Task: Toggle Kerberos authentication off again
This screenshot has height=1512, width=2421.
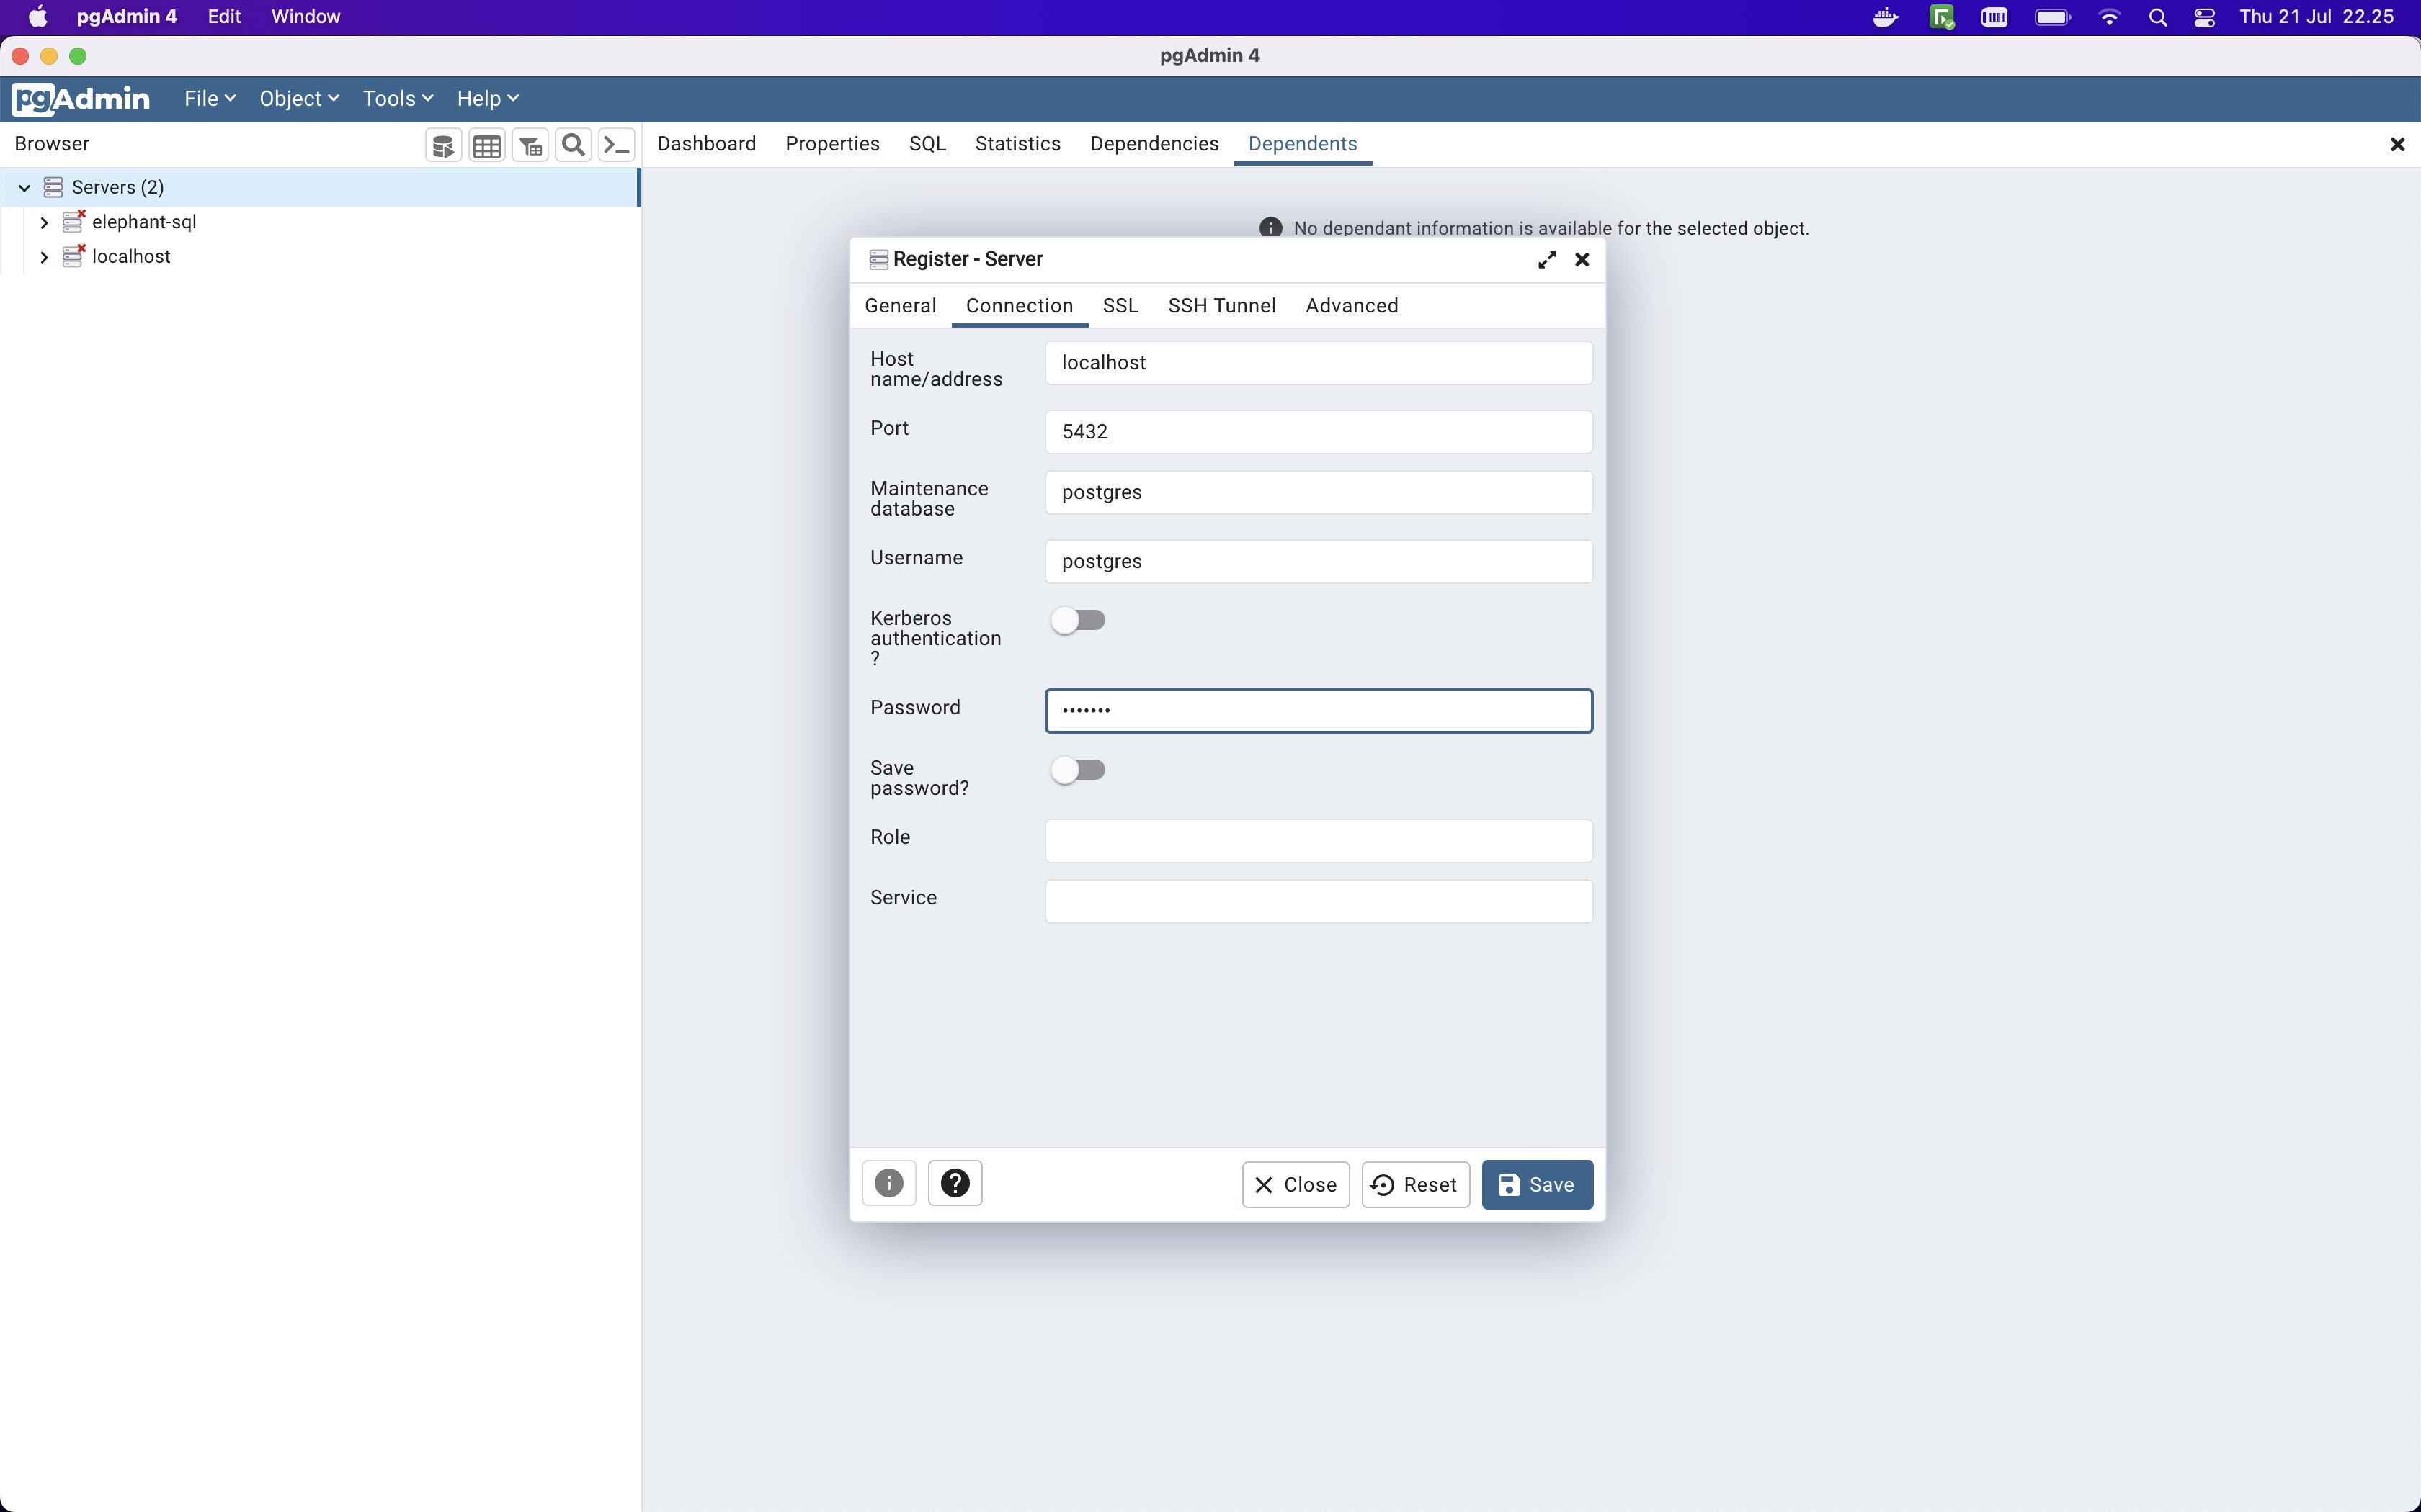Action: [x=1079, y=620]
